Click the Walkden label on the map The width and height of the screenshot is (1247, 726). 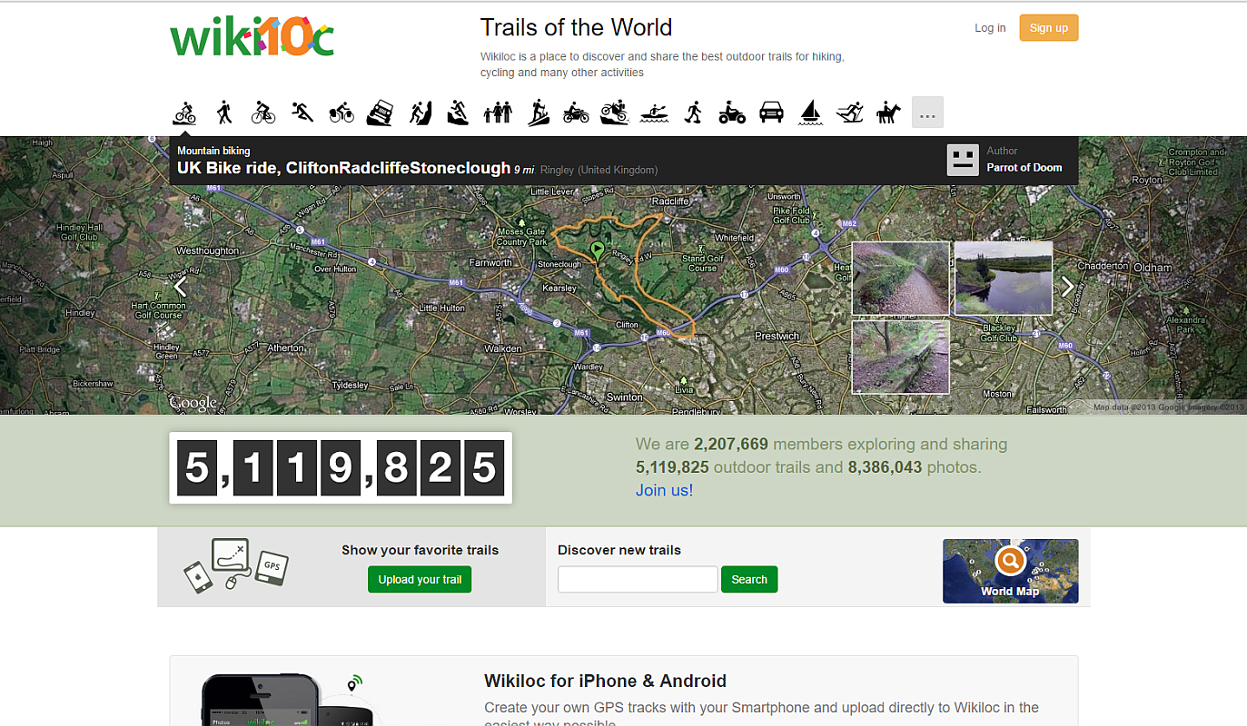click(503, 348)
